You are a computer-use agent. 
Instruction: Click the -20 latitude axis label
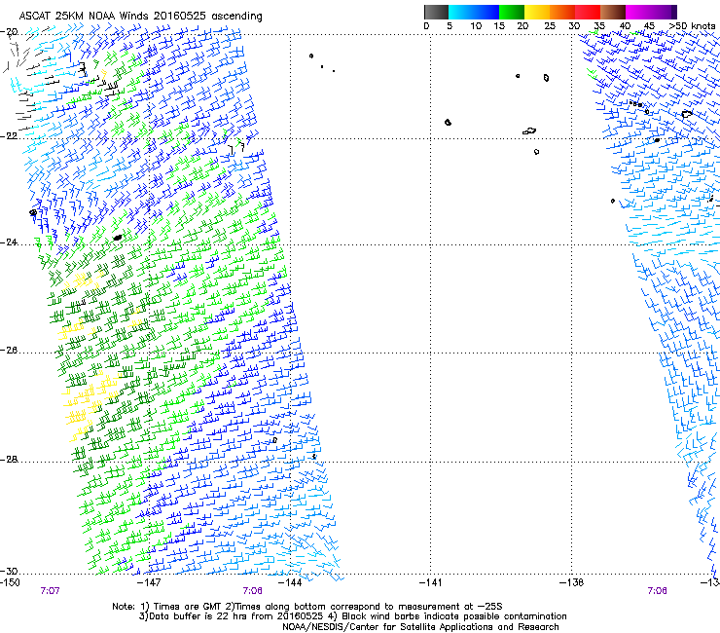coord(9,32)
